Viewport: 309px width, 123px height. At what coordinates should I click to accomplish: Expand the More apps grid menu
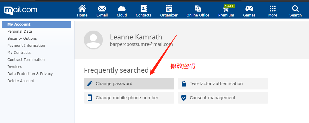click(x=273, y=9)
